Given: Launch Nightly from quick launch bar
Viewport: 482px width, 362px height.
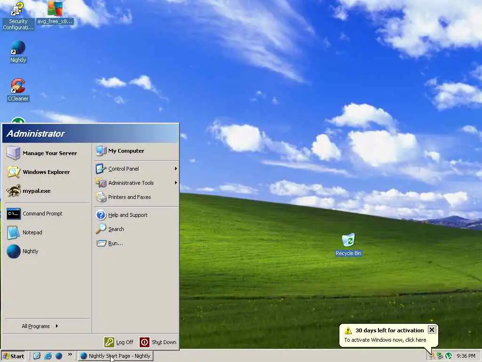Looking at the screenshot, I should [59, 356].
